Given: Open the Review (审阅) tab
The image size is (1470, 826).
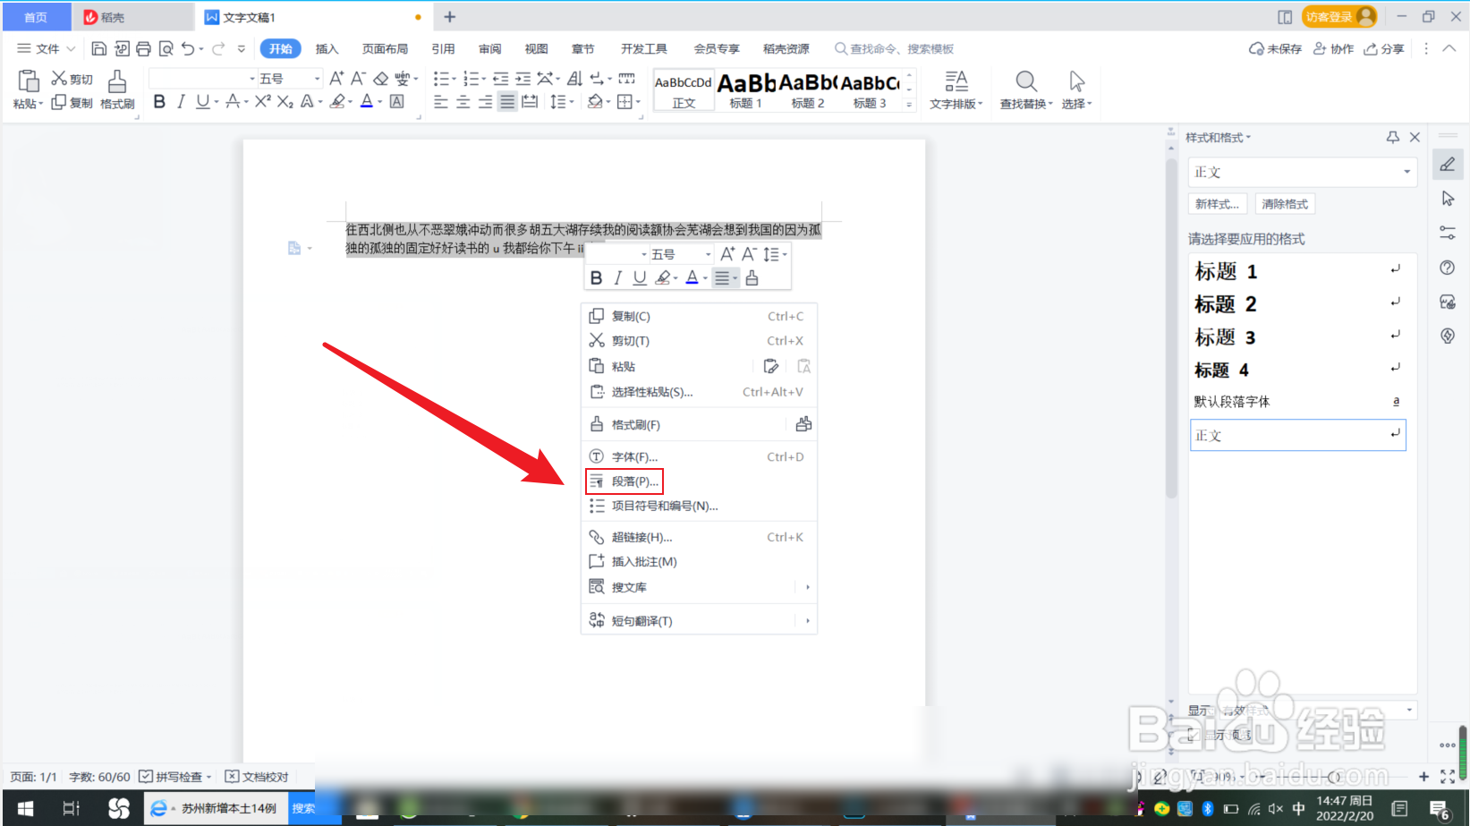Looking at the screenshot, I should tap(489, 48).
